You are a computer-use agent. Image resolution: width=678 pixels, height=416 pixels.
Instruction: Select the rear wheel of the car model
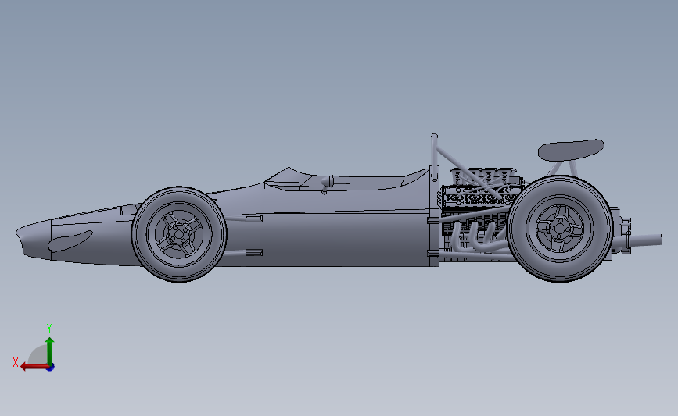[x=561, y=228]
